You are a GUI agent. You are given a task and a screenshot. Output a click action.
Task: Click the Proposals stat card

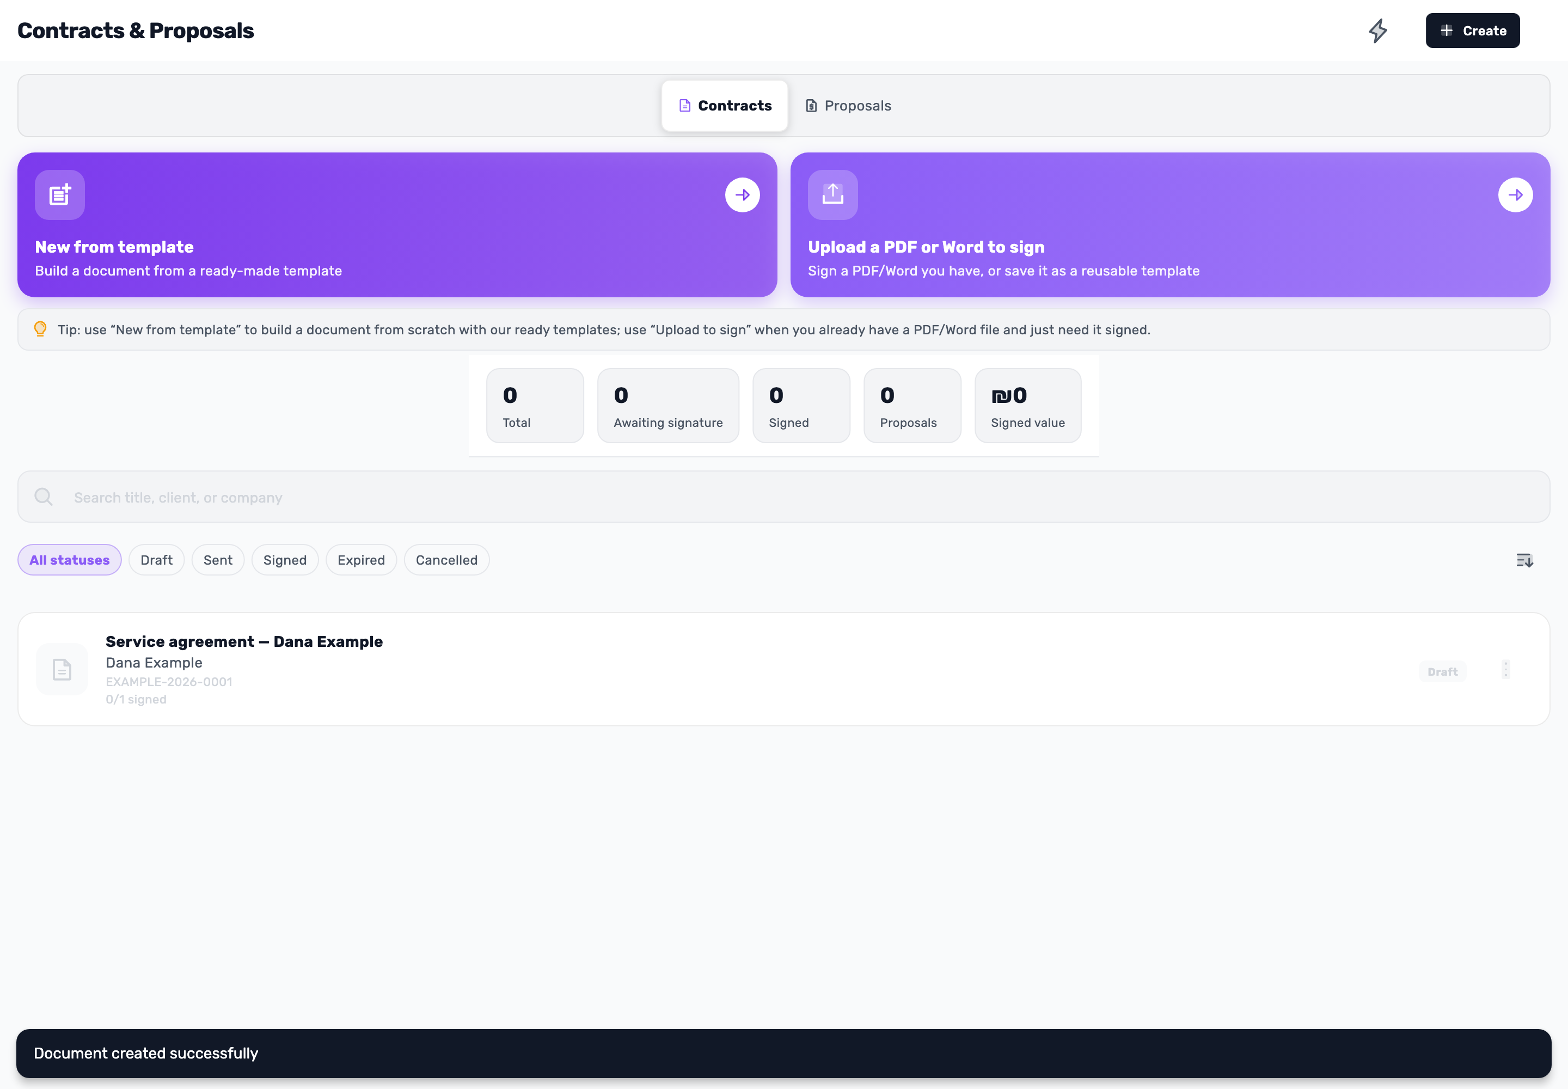pyautogui.click(x=912, y=406)
